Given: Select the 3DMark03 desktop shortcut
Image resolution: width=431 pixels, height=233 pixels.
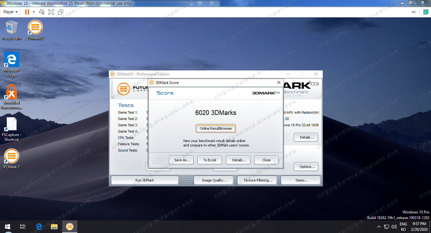Looking at the screenshot, I should tap(35, 30).
